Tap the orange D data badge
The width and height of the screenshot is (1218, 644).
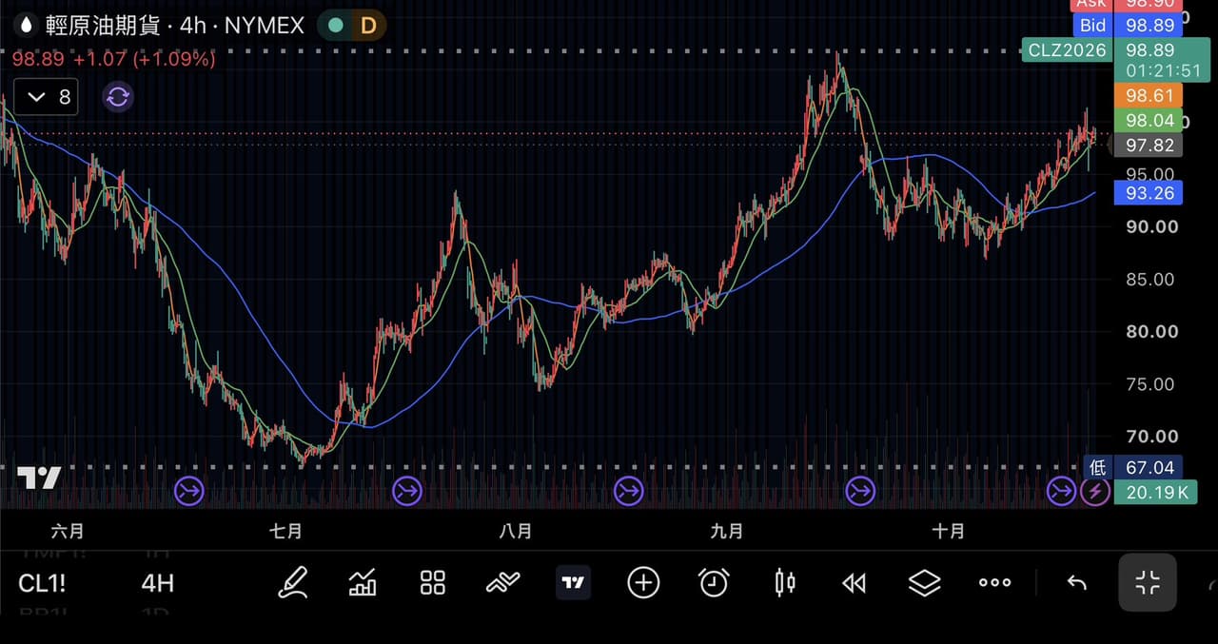pos(368,26)
